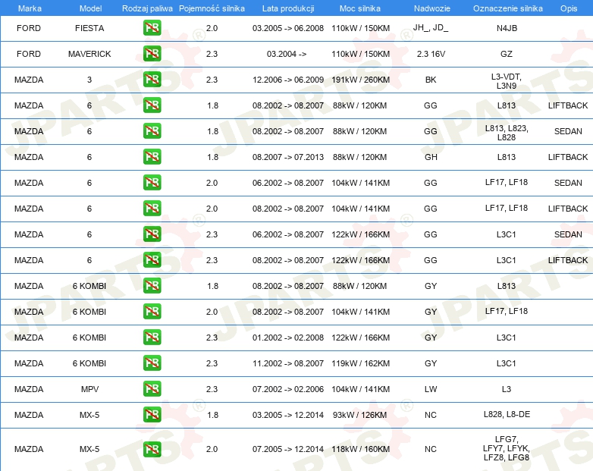Click the fuel icon for MAZDA 6 2.3 LIFTBACK

point(152,260)
